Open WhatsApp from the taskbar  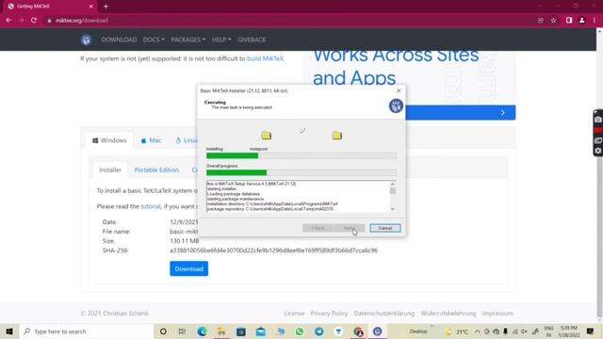coord(300,331)
